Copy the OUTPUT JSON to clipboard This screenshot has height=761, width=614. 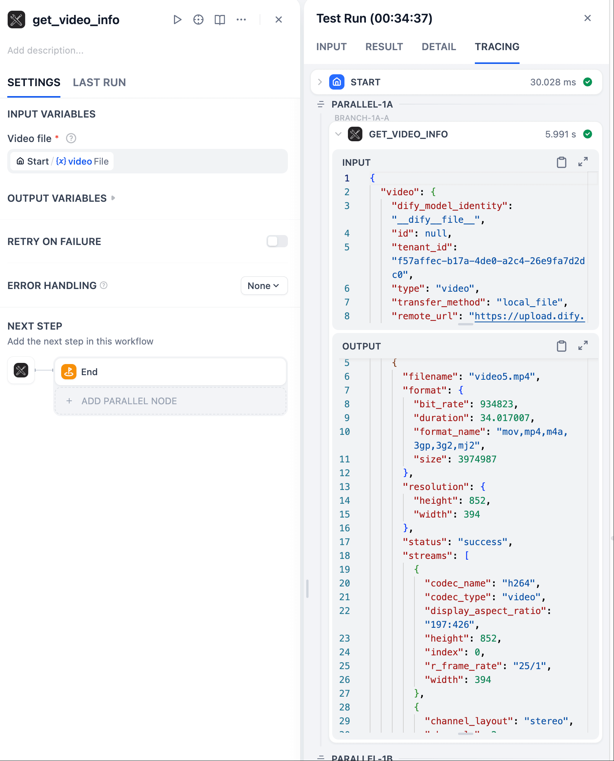pyautogui.click(x=561, y=346)
